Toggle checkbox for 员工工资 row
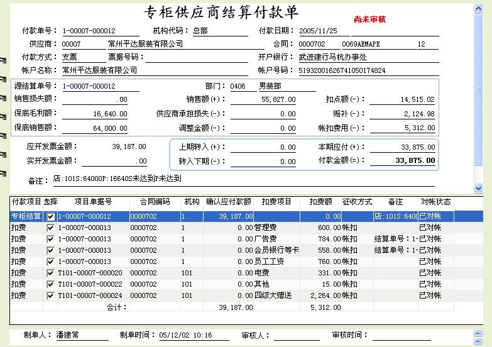This screenshot has height=347, width=492. [50, 262]
